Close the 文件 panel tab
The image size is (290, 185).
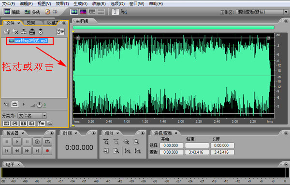(x=18, y=23)
